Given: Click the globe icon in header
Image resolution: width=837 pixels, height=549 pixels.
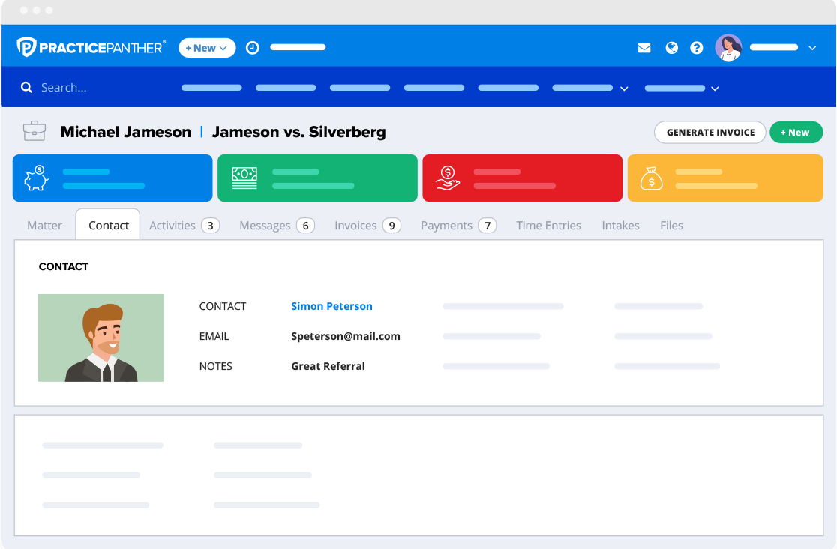Looking at the screenshot, I should [671, 48].
